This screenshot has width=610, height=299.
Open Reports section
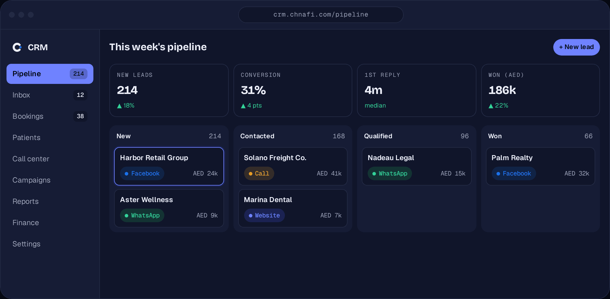[50, 201]
